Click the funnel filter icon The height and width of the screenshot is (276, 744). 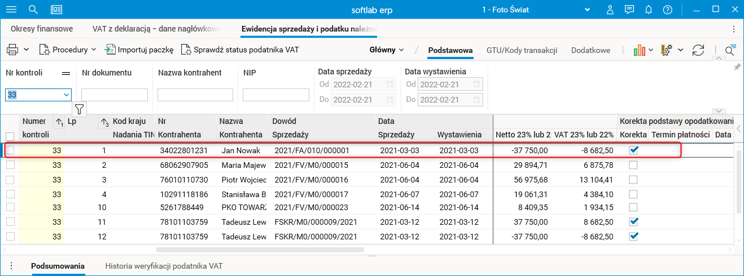79,109
